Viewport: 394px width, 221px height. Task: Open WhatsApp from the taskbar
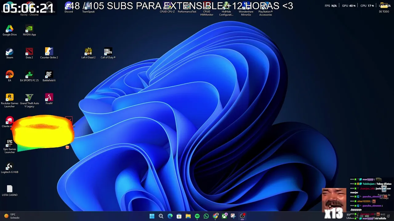206,216
